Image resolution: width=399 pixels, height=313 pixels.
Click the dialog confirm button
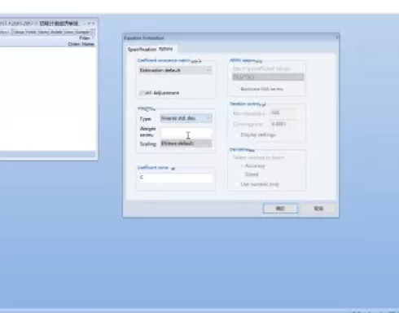coord(280,209)
